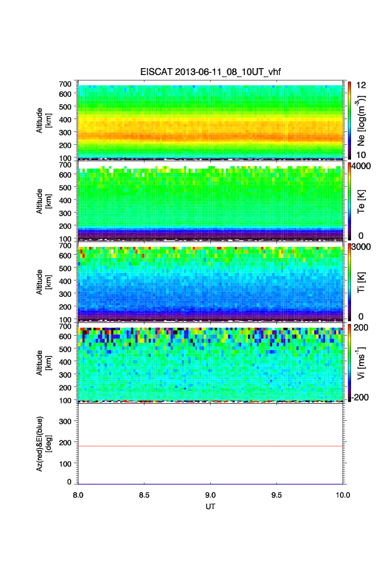
Task: Select the electron temperature (Te) heatmap panel
Action: pyautogui.click(x=210, y=201)
